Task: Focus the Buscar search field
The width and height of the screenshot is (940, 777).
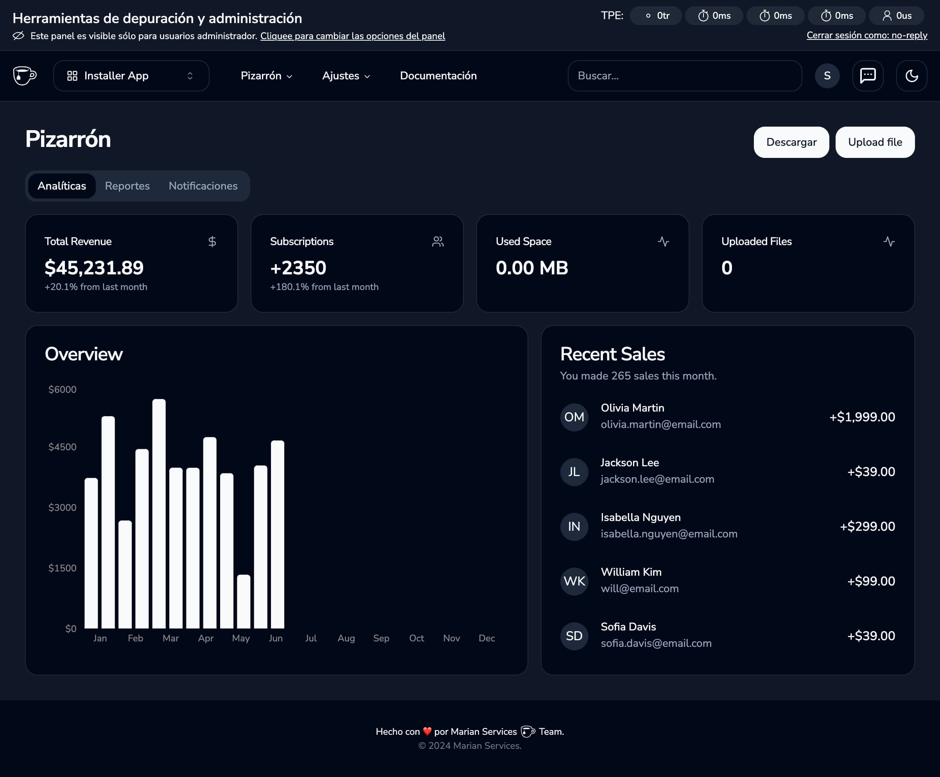Action: click(x=684, y=75)
